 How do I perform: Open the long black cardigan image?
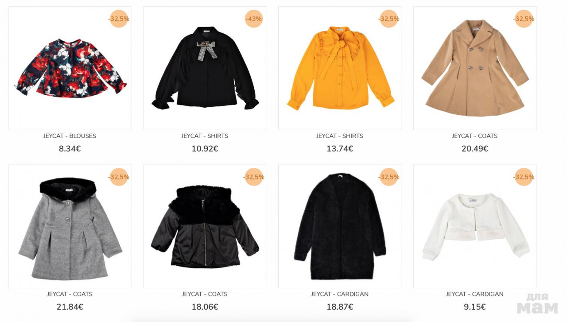[x=340, y=226]
